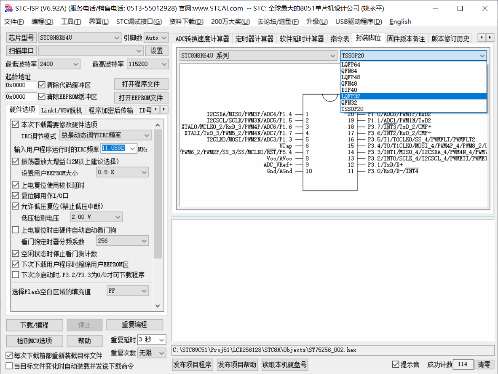This screenshot has width=498, height=374.
Task: Open 工具(T) menu
Action: [71, 22]
